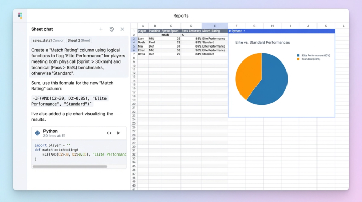362x202 pixels.
Task: Click the "Sprint Speed" header cell
Action: click(171, 31)
